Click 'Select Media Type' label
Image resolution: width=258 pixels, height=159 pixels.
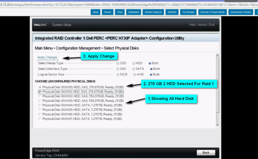[x=50, y=63]
